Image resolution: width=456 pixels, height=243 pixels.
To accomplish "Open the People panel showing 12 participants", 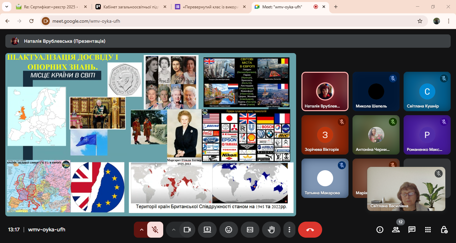I will click(x=396, y=230).
